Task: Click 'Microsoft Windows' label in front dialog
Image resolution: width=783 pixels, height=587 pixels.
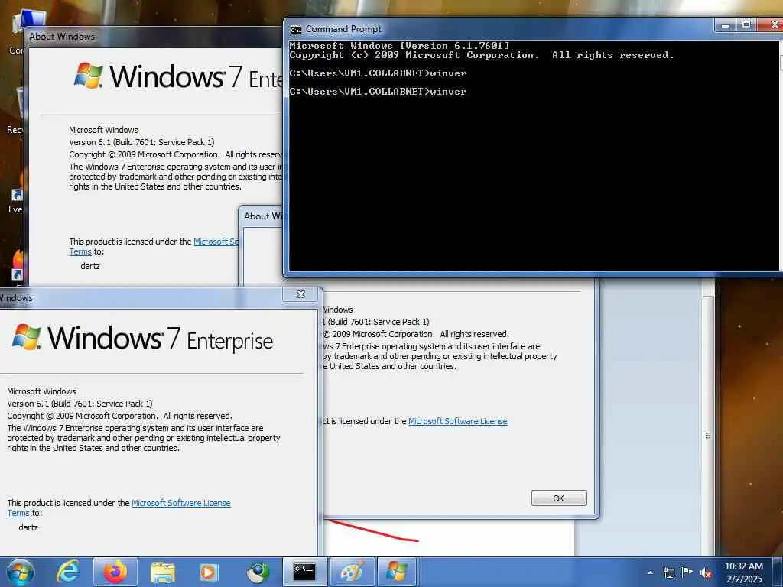Action: click(x=41, y=391)
